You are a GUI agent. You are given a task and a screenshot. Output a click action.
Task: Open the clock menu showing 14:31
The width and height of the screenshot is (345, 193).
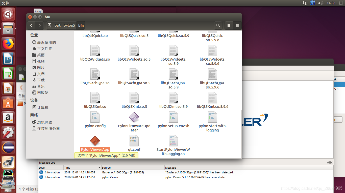click(x=331, y=3)
